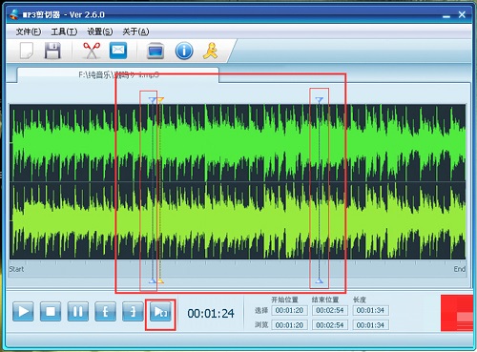Open the 设置(S) menu
The image size is (477, 352).
coord(100,31)
